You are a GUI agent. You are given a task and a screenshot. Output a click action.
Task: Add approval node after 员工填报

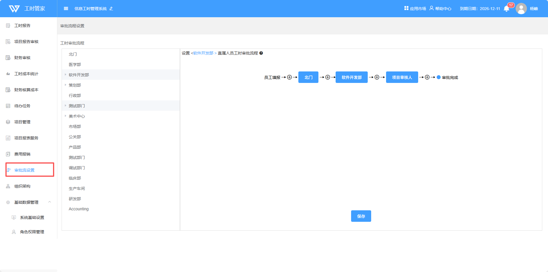pyautogui.click(x=289, y=77)
